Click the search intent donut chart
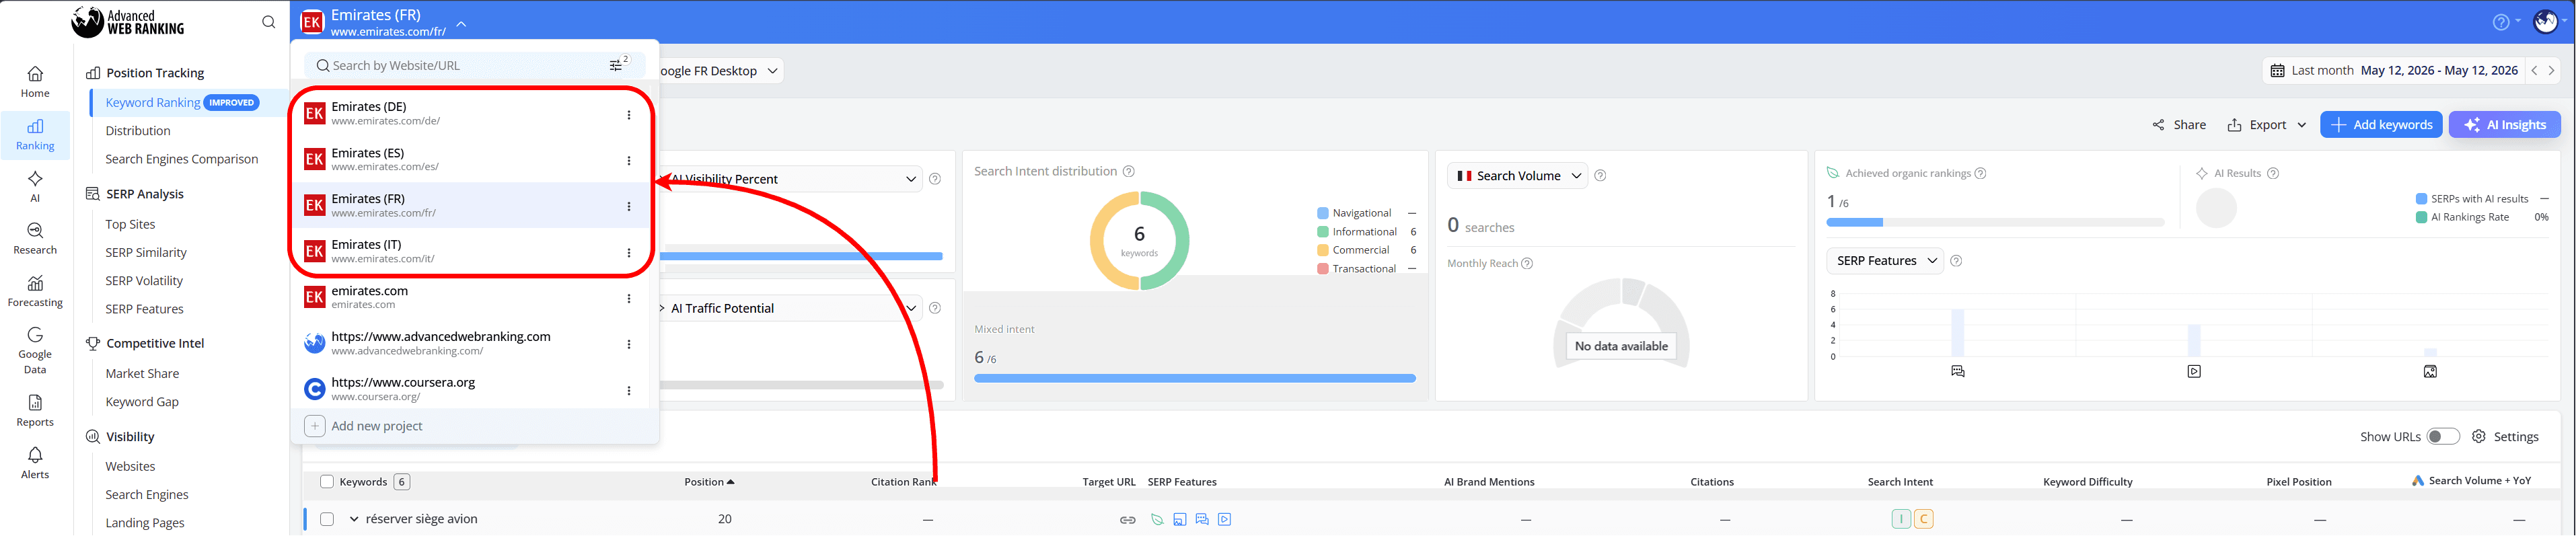 click(1139, 241)
